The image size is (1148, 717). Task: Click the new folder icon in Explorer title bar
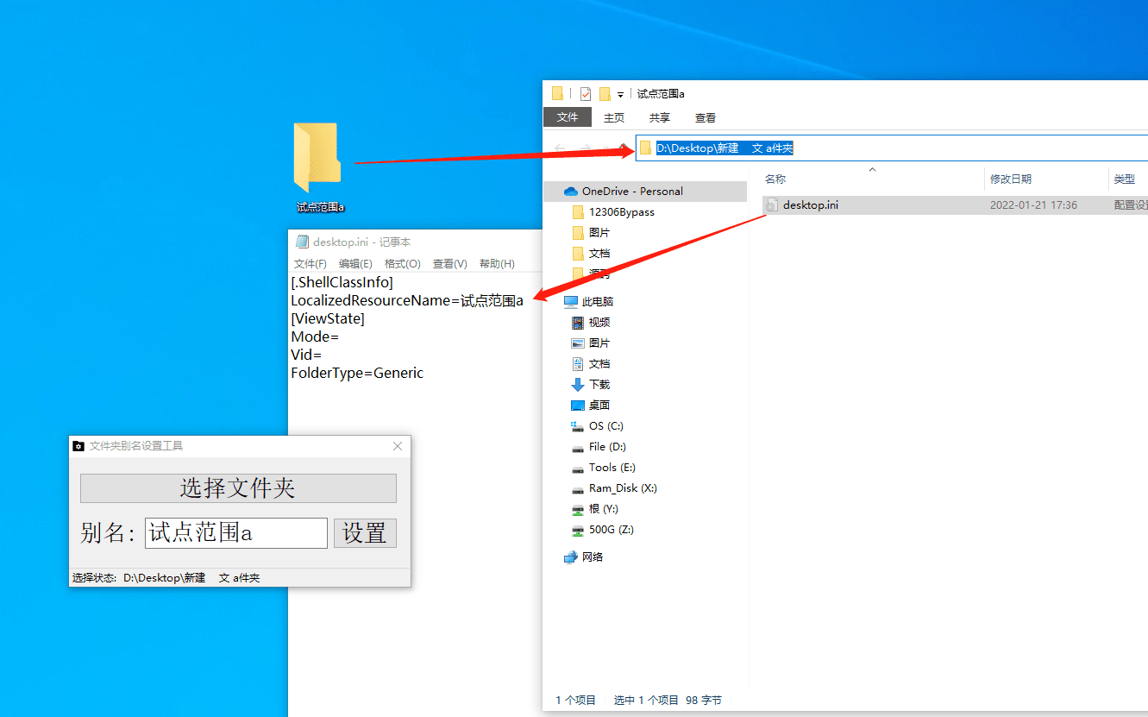[x=605, y=94]
